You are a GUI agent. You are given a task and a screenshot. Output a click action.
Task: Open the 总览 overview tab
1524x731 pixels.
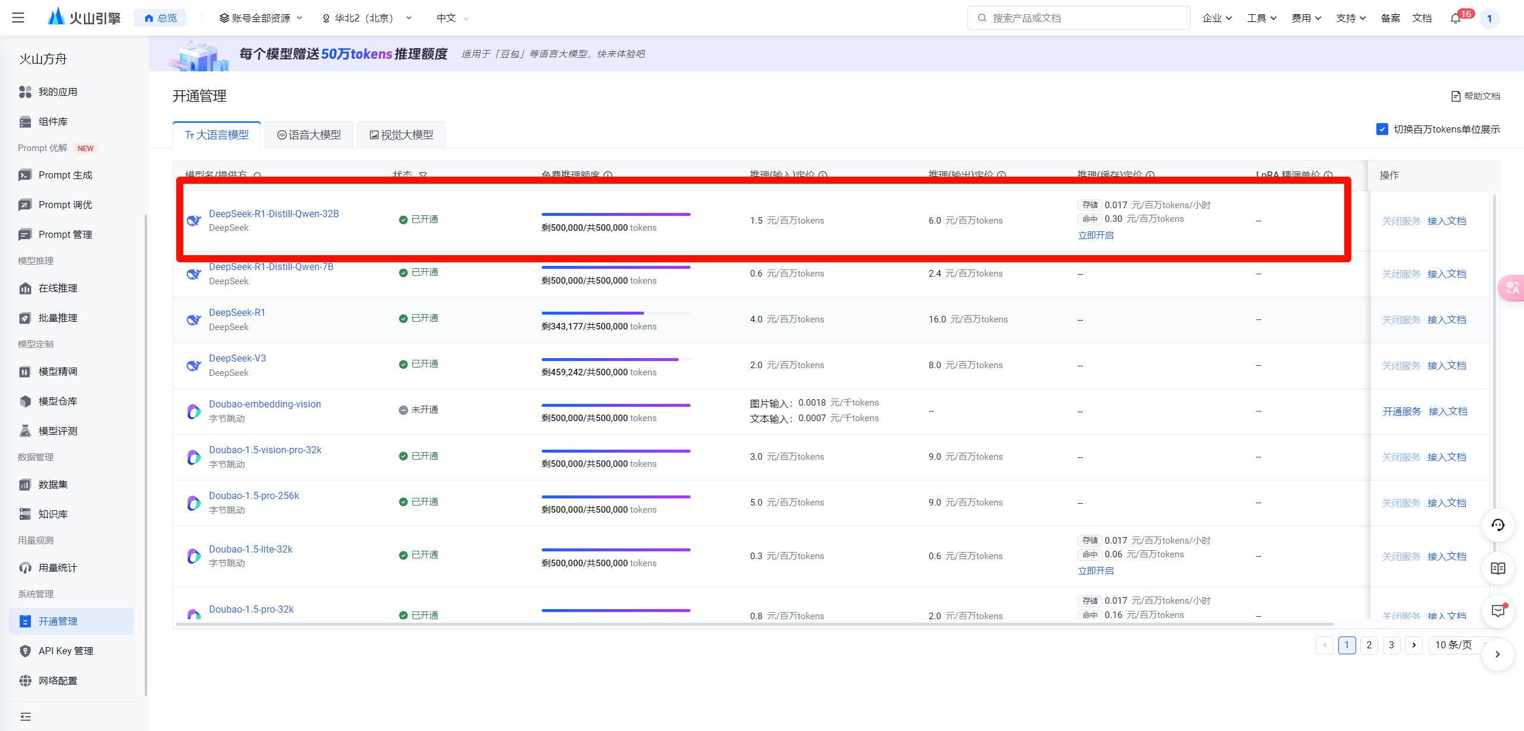click(160, 18)
